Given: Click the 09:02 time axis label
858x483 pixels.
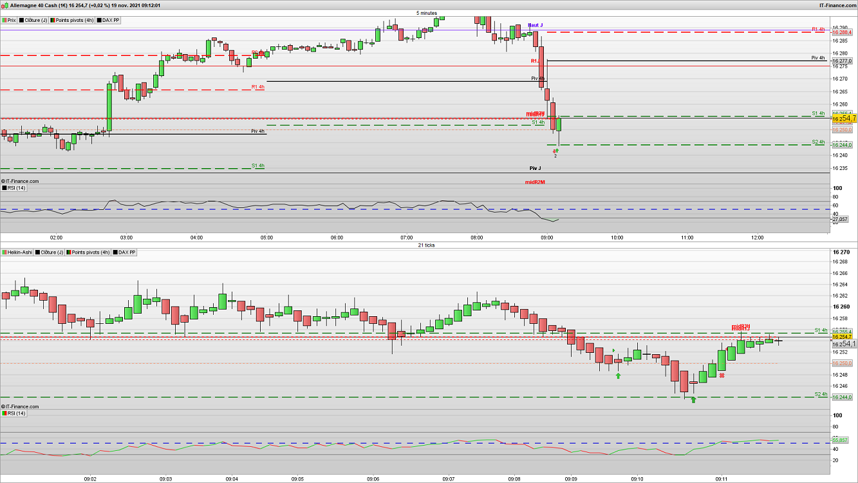Looking at the screenshot, I should tap(91, 479).
